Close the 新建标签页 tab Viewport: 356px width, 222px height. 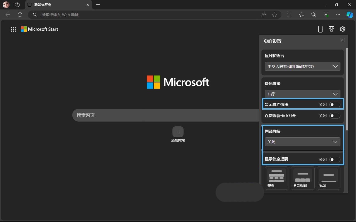(x=88, y=5)
